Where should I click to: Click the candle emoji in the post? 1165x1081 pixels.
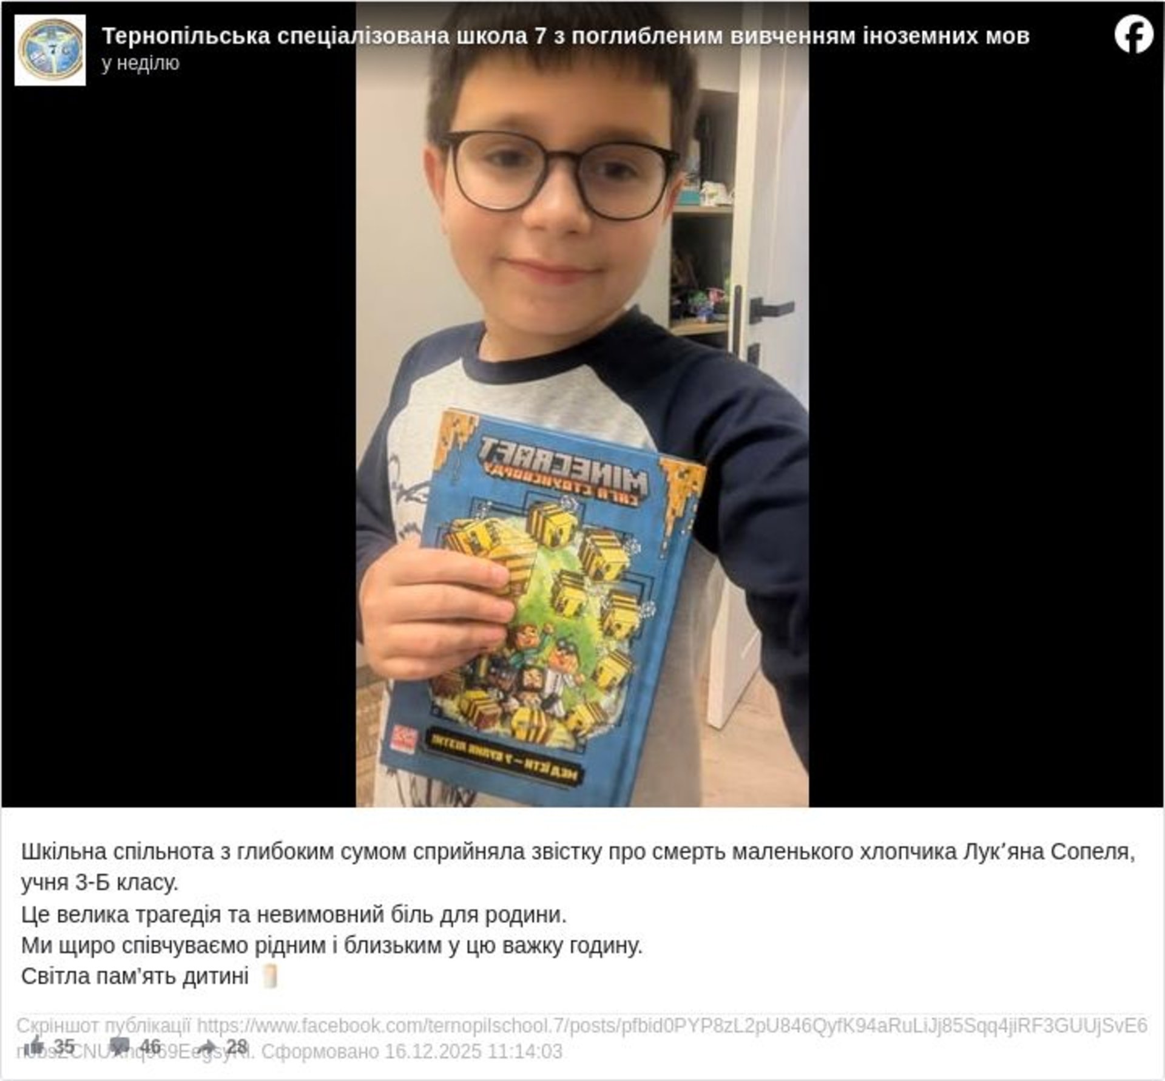[x=271, y=977]
